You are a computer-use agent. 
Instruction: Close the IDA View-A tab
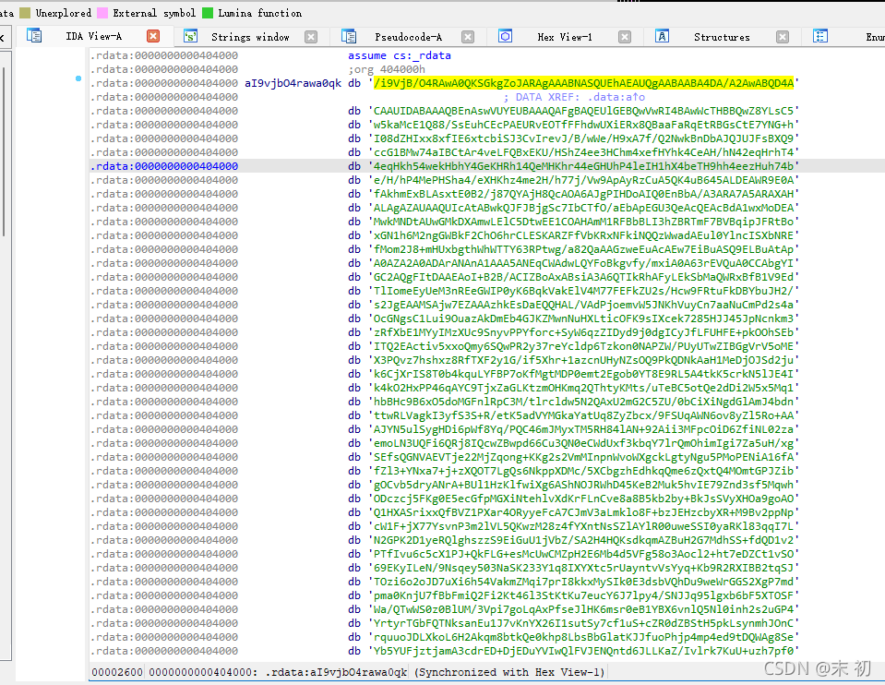(153, 36)
